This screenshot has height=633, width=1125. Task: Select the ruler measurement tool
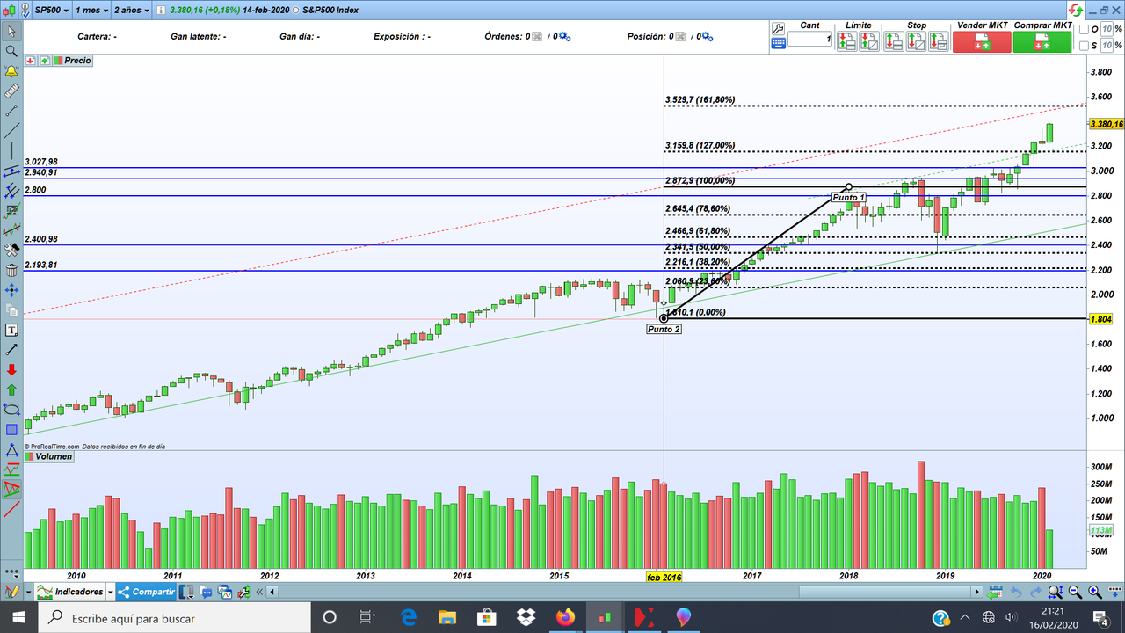11,88
